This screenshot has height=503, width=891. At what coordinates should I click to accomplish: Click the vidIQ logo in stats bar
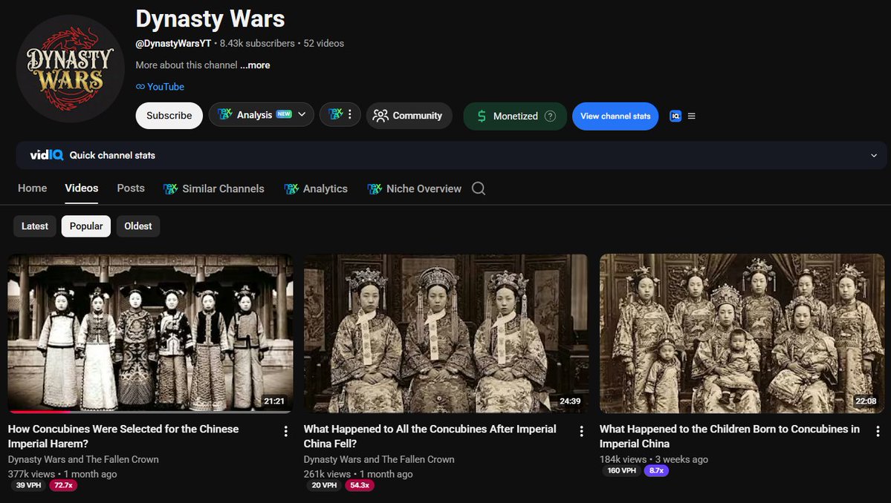47,155
